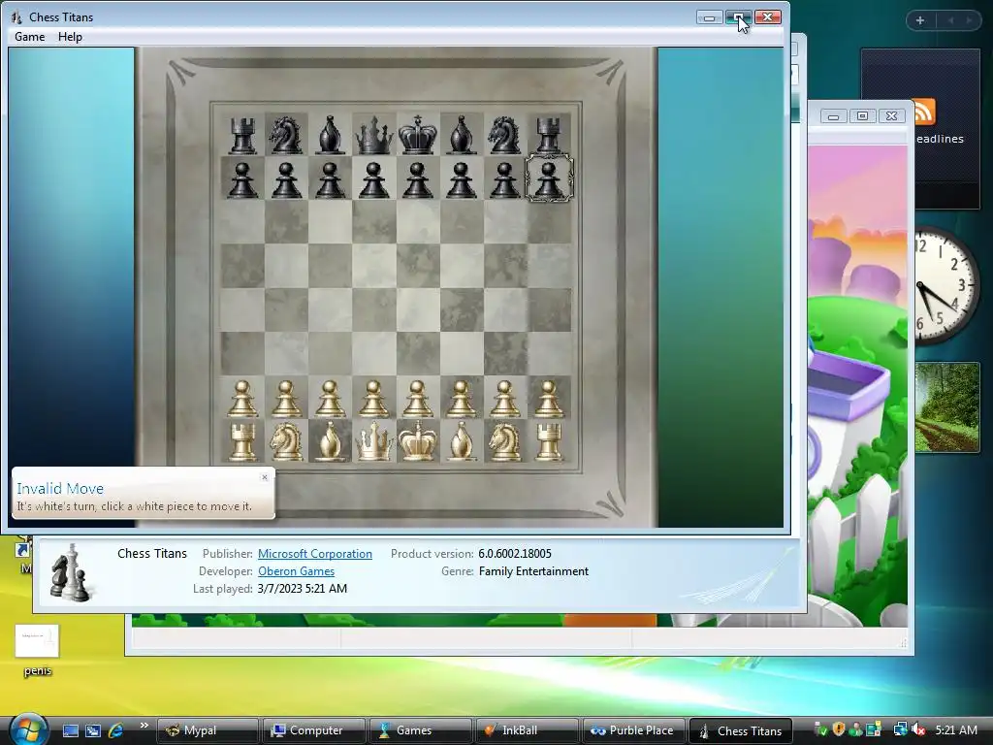This screenshot has width=993, height=745.
Task: Restore down the Purble Place window
Action: tap(862, 116)
